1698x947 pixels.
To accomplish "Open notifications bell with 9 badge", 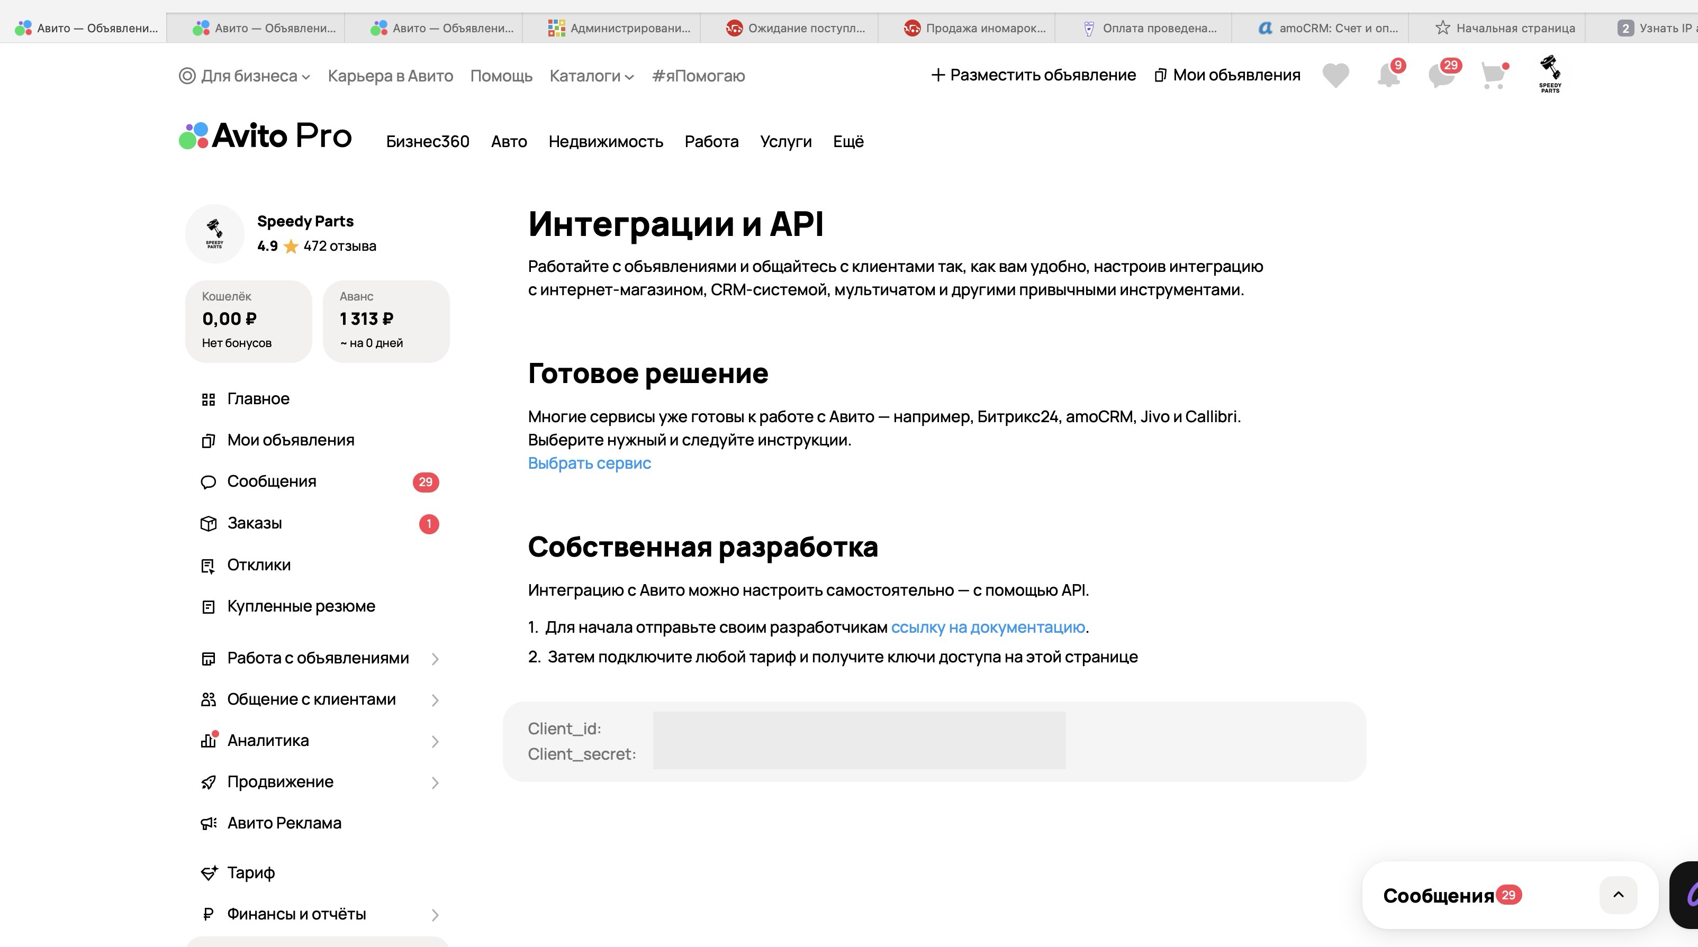I will pos(1389,75).
